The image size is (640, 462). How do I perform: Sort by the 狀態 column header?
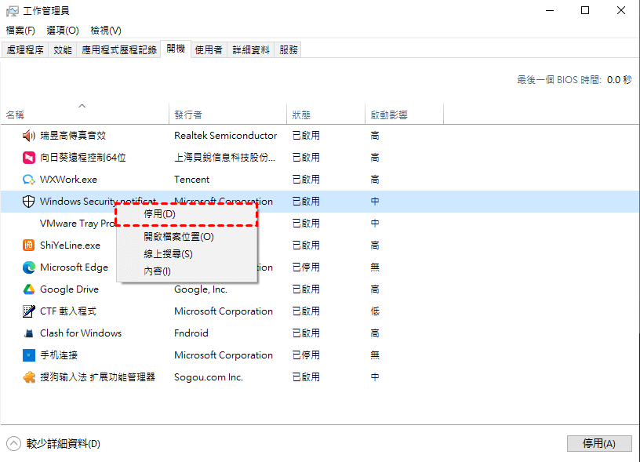(x=325, y=115)
